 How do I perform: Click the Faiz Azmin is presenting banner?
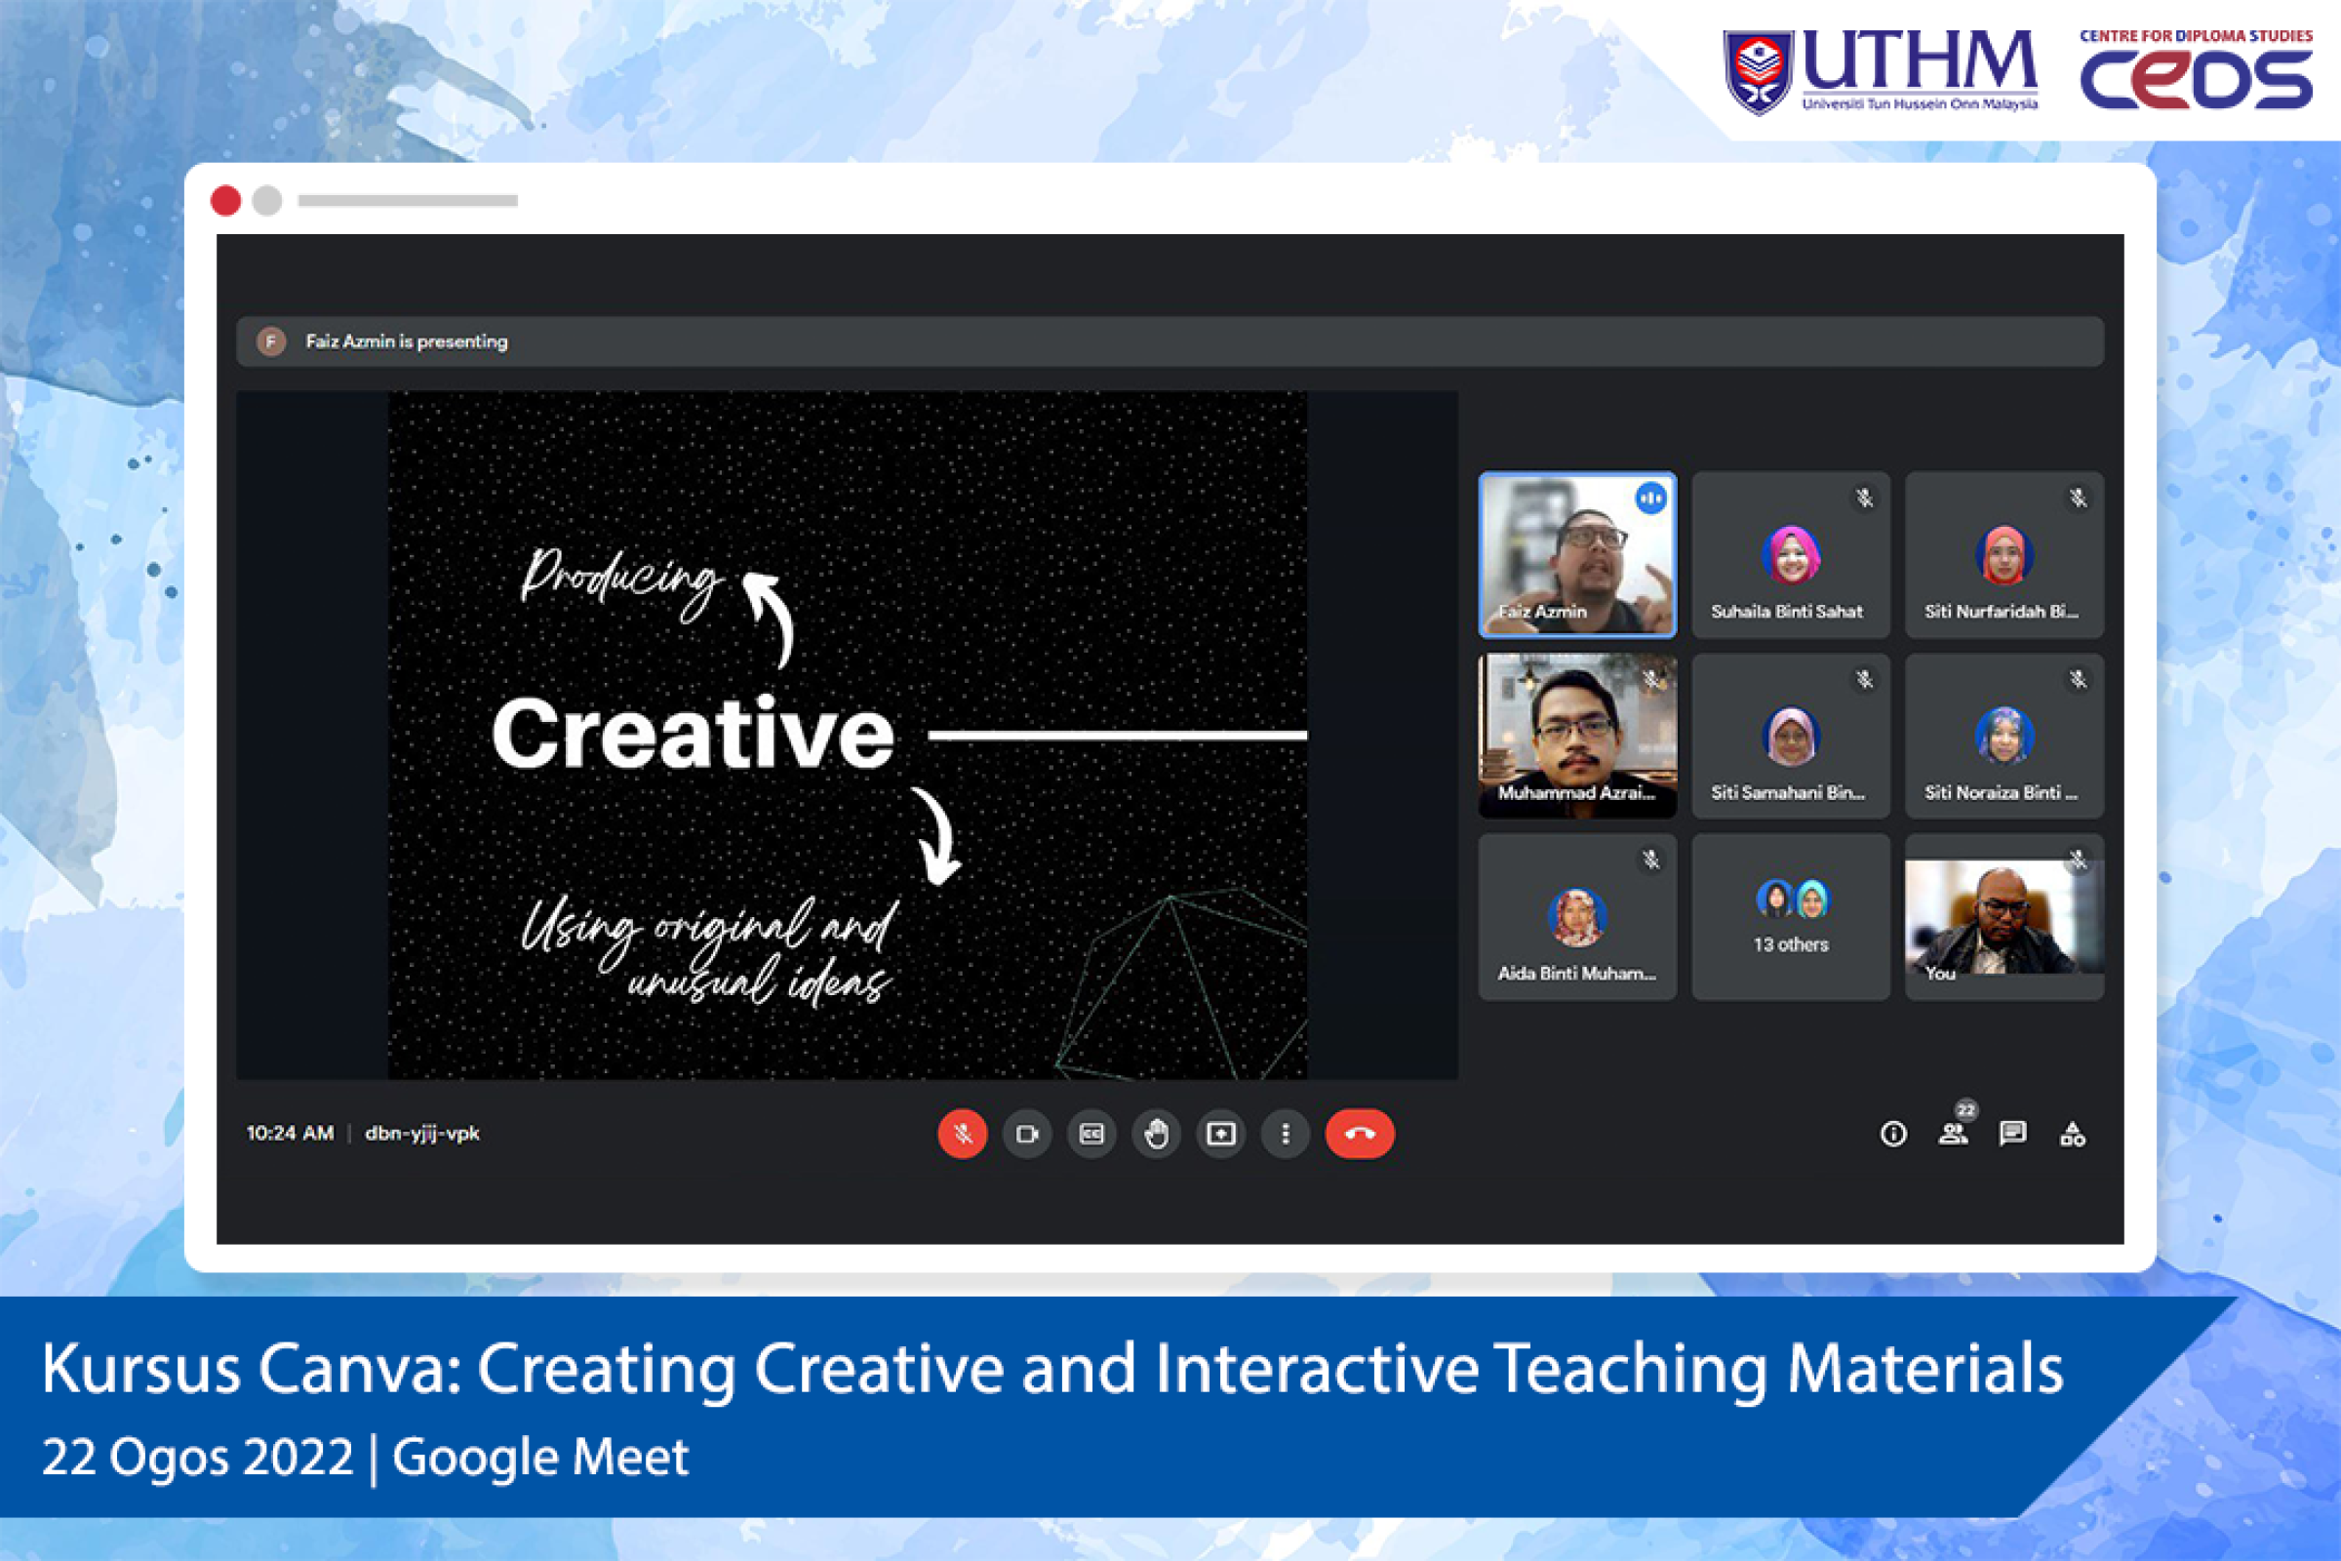point(1170,341)
